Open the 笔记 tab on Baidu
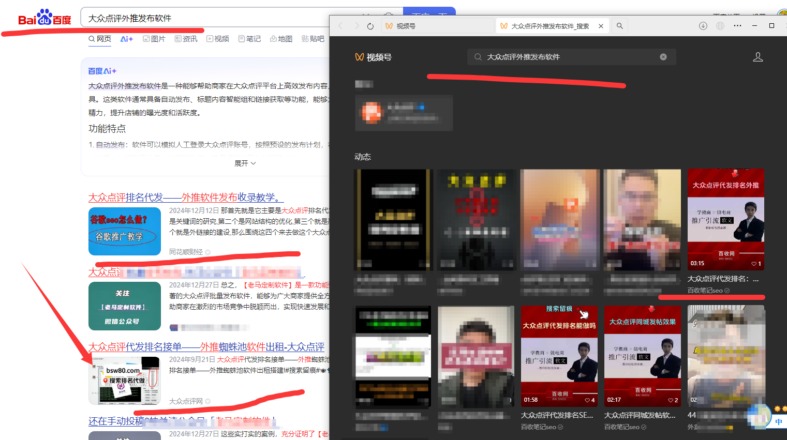The image size is (787, 440). (249, 39)
